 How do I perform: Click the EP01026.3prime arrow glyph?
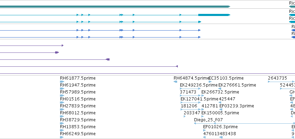pos(204,130)
